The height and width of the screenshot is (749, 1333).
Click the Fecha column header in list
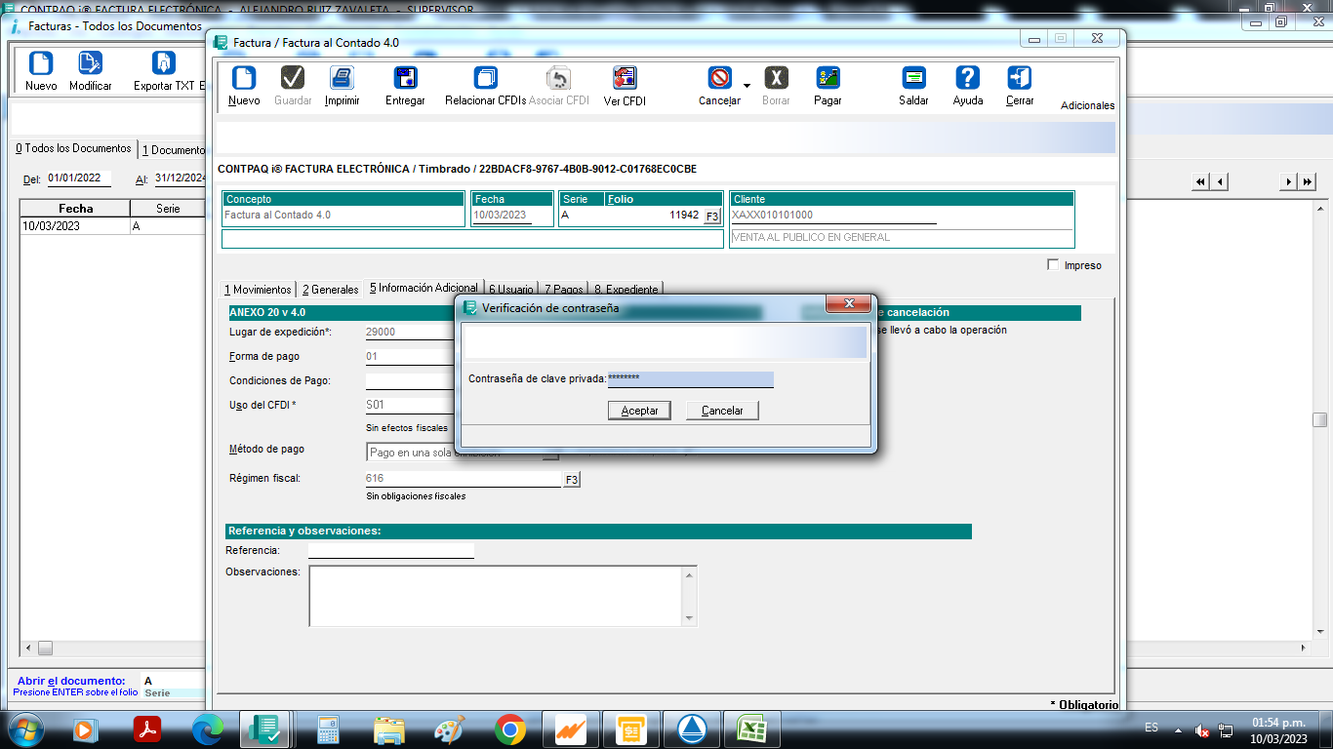point(75,208)
